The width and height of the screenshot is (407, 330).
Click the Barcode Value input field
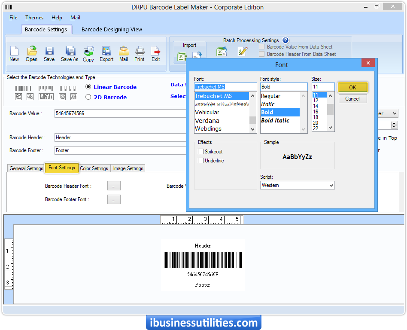[120, 113]
